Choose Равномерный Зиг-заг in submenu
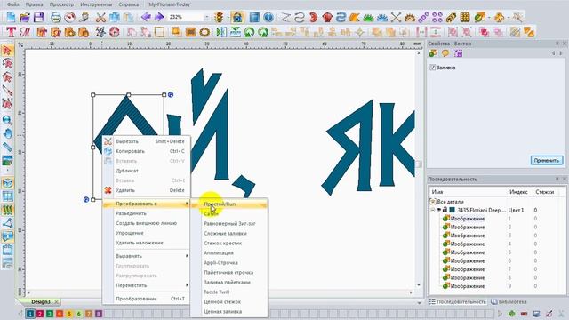 (229, 224)
